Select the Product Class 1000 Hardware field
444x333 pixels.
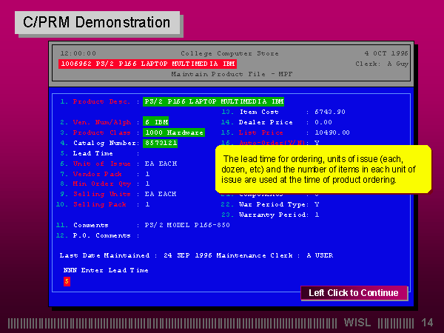(x=174, y=132)
